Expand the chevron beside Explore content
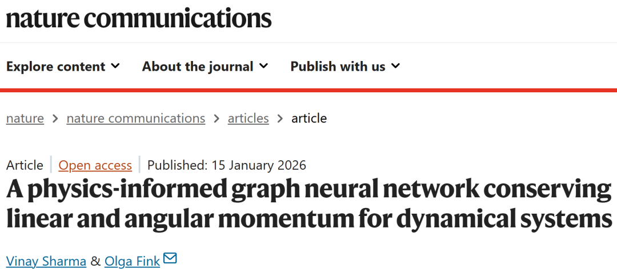617x277 pixels. (x=115, y=66)
